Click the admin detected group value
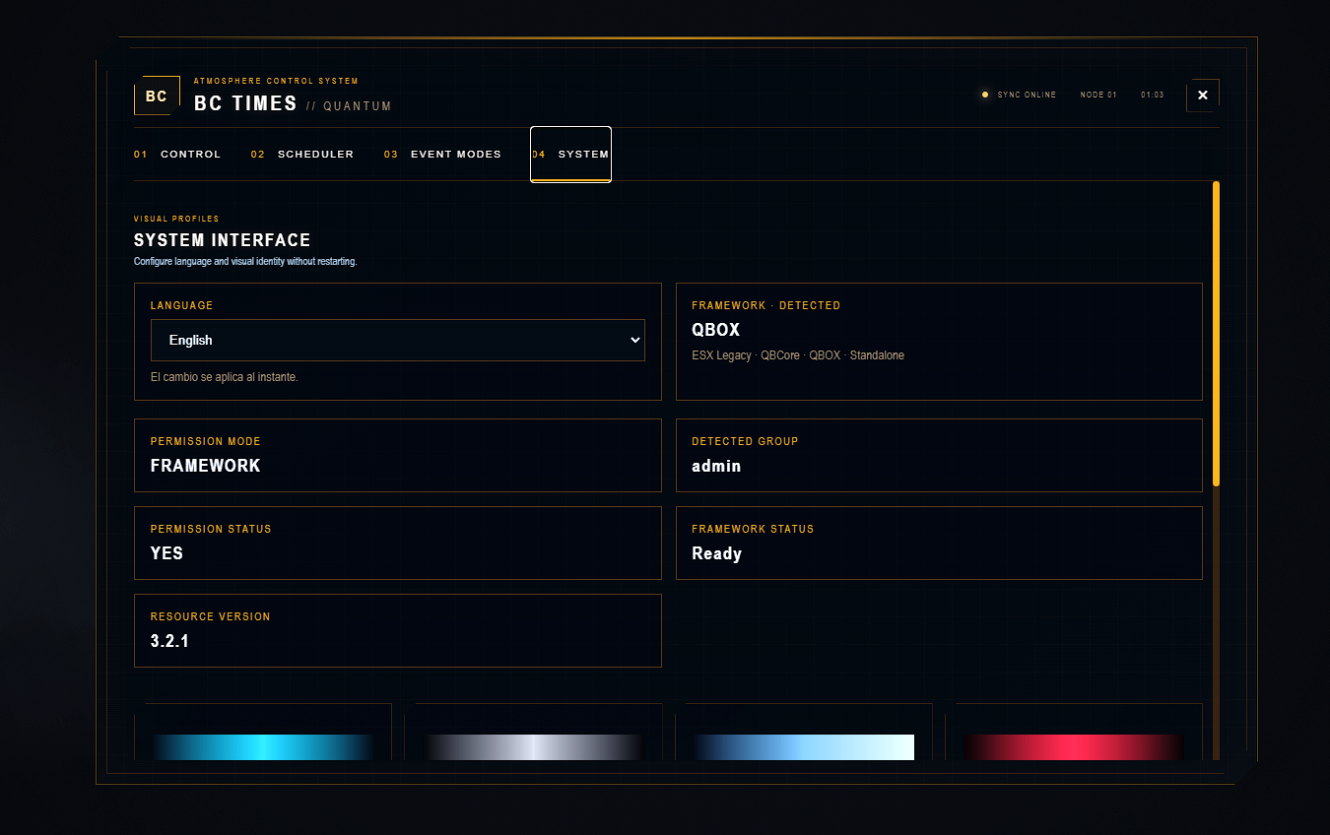 point(716,466)
